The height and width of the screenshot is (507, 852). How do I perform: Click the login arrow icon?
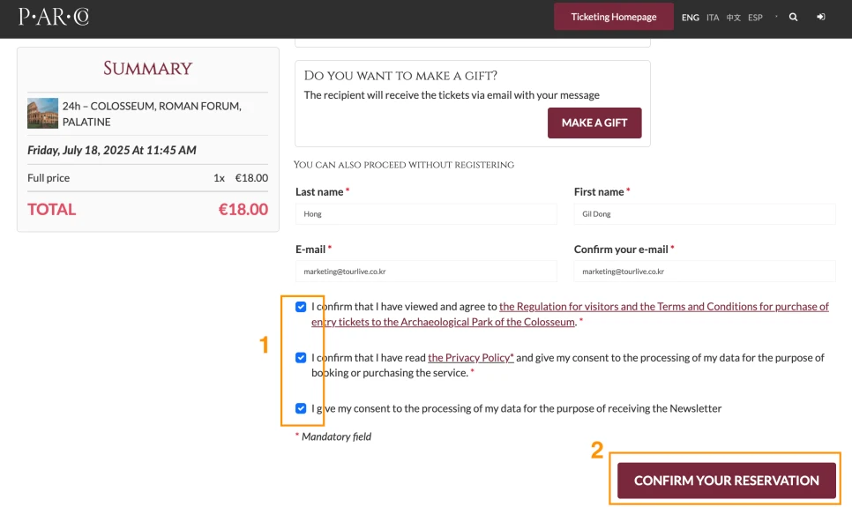point(821,17)
